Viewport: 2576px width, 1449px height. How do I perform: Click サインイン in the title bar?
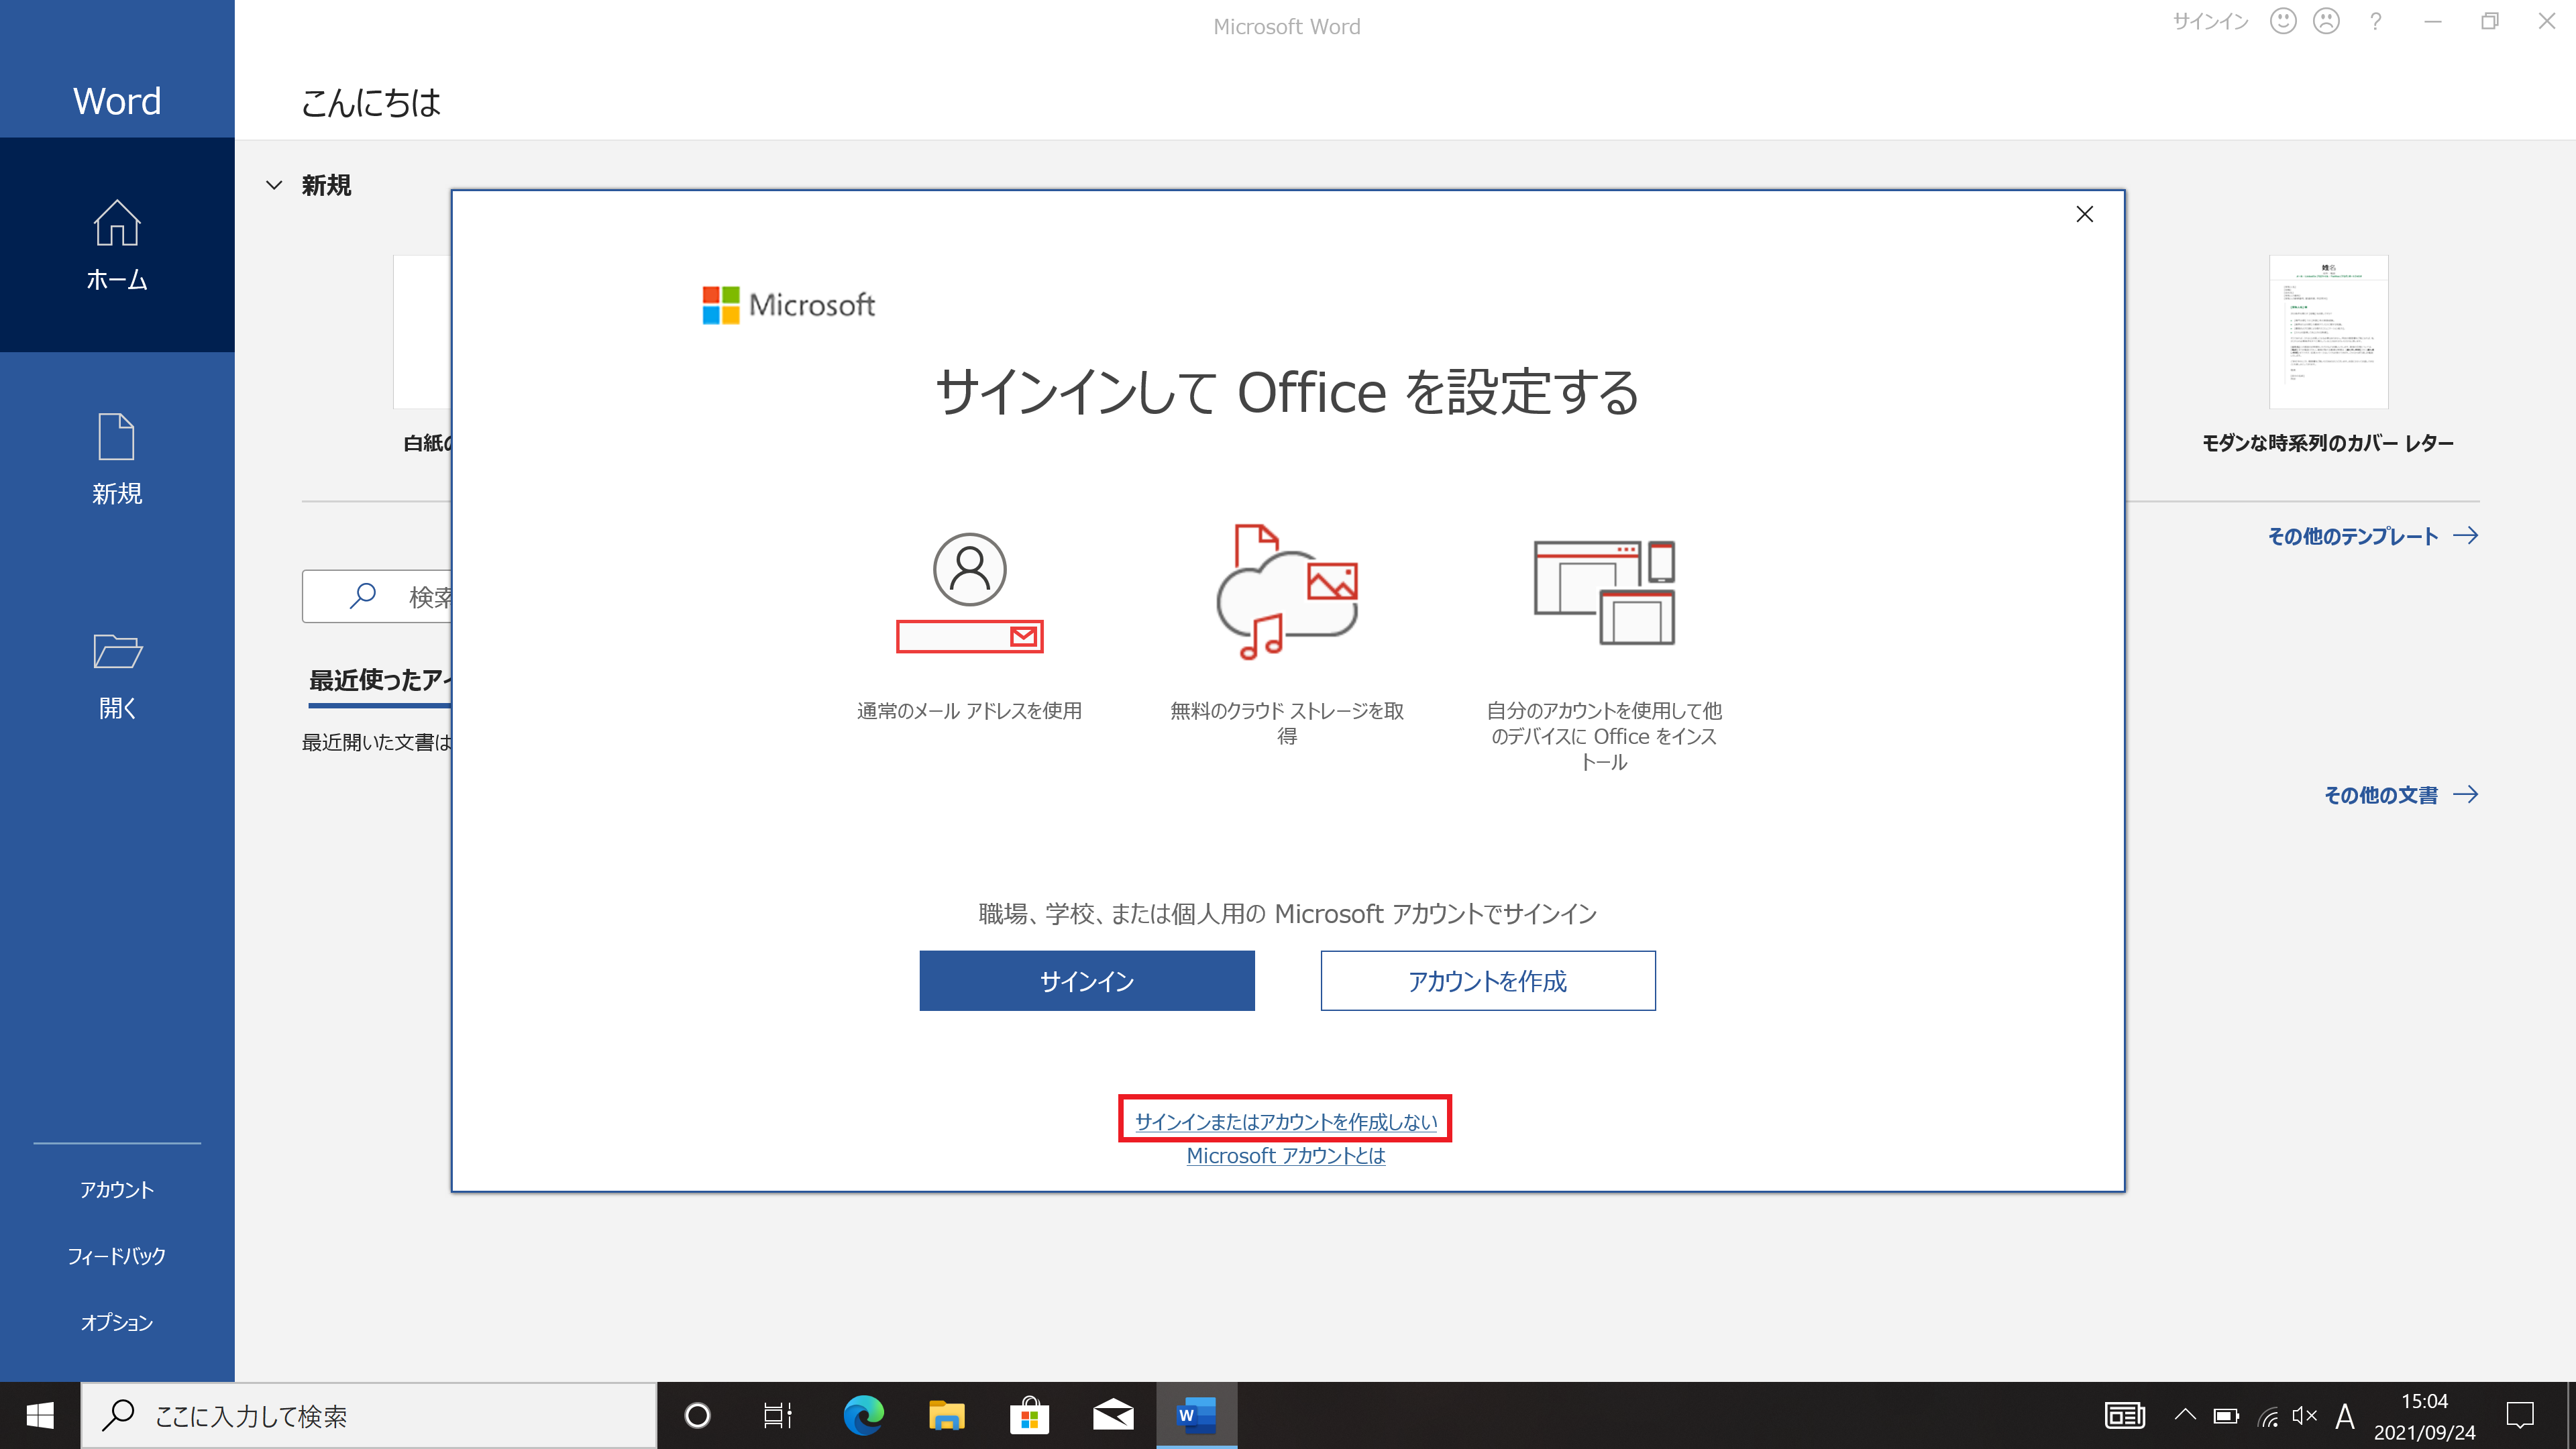click(x=2210, y=21)
